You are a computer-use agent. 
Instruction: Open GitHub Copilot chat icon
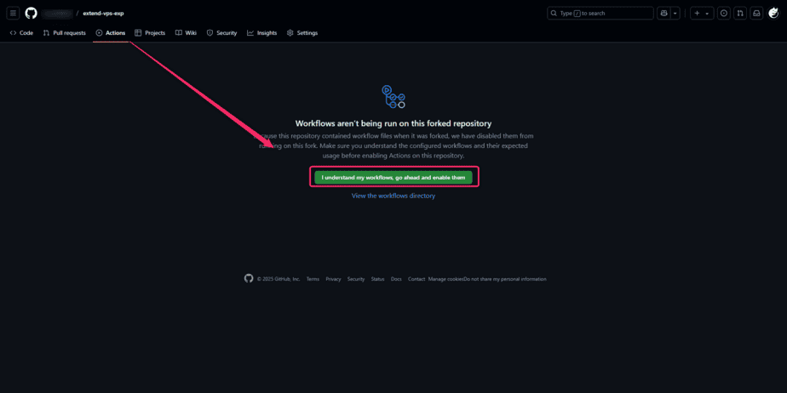tap(664, 13)
